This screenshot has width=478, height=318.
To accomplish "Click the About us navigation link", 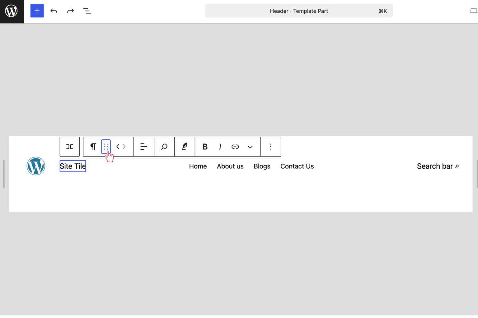I will pos(230,166).
